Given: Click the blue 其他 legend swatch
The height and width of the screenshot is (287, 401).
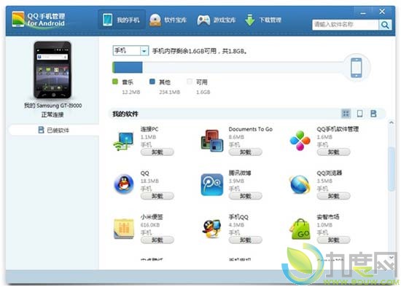Looking at the screenshot, I should (152, 82).
